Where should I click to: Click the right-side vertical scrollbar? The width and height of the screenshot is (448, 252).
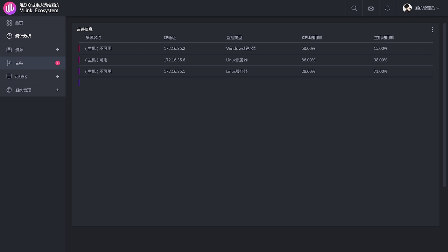(x=445, y=105)
